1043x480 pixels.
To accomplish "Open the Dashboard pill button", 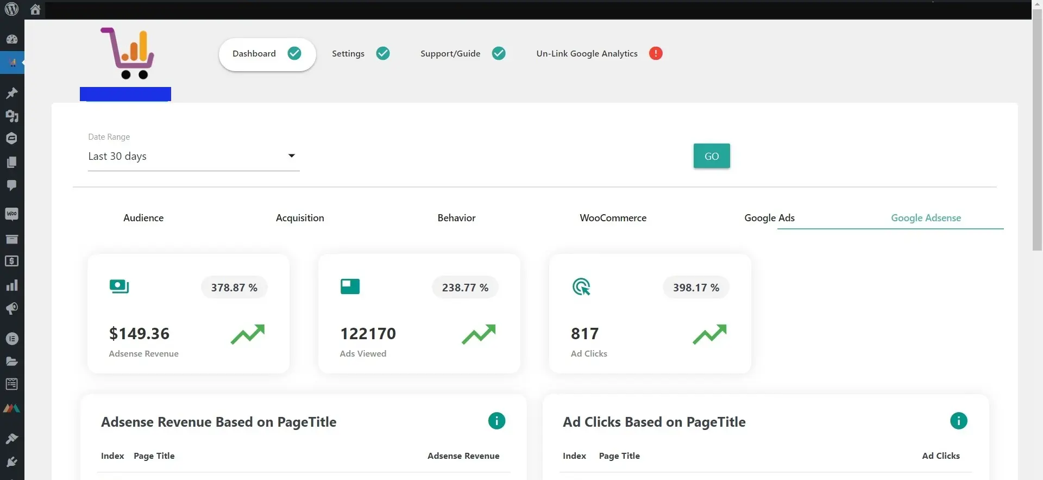I will 267,54.
